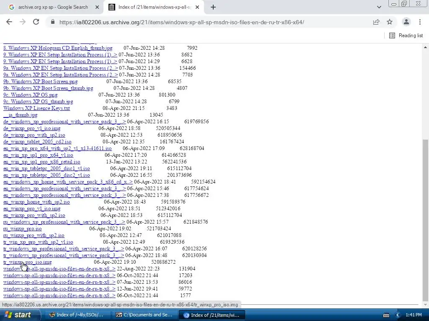Viewport: 429px width, 321px height.
Task: Open 9b. Windows XP Boot Screen.png link
Action: click(x=41, y=82)
